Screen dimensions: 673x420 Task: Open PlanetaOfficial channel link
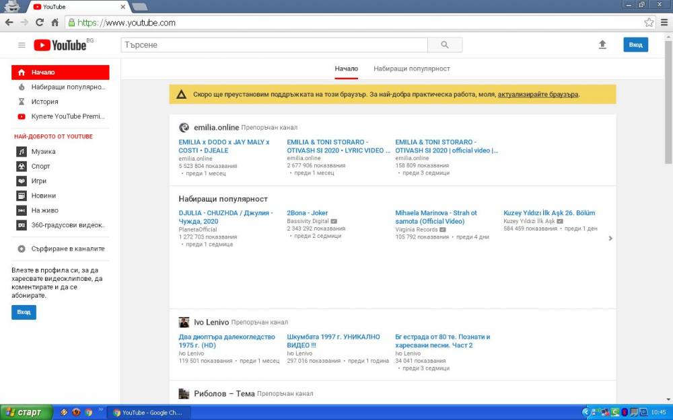click(198, 229)
